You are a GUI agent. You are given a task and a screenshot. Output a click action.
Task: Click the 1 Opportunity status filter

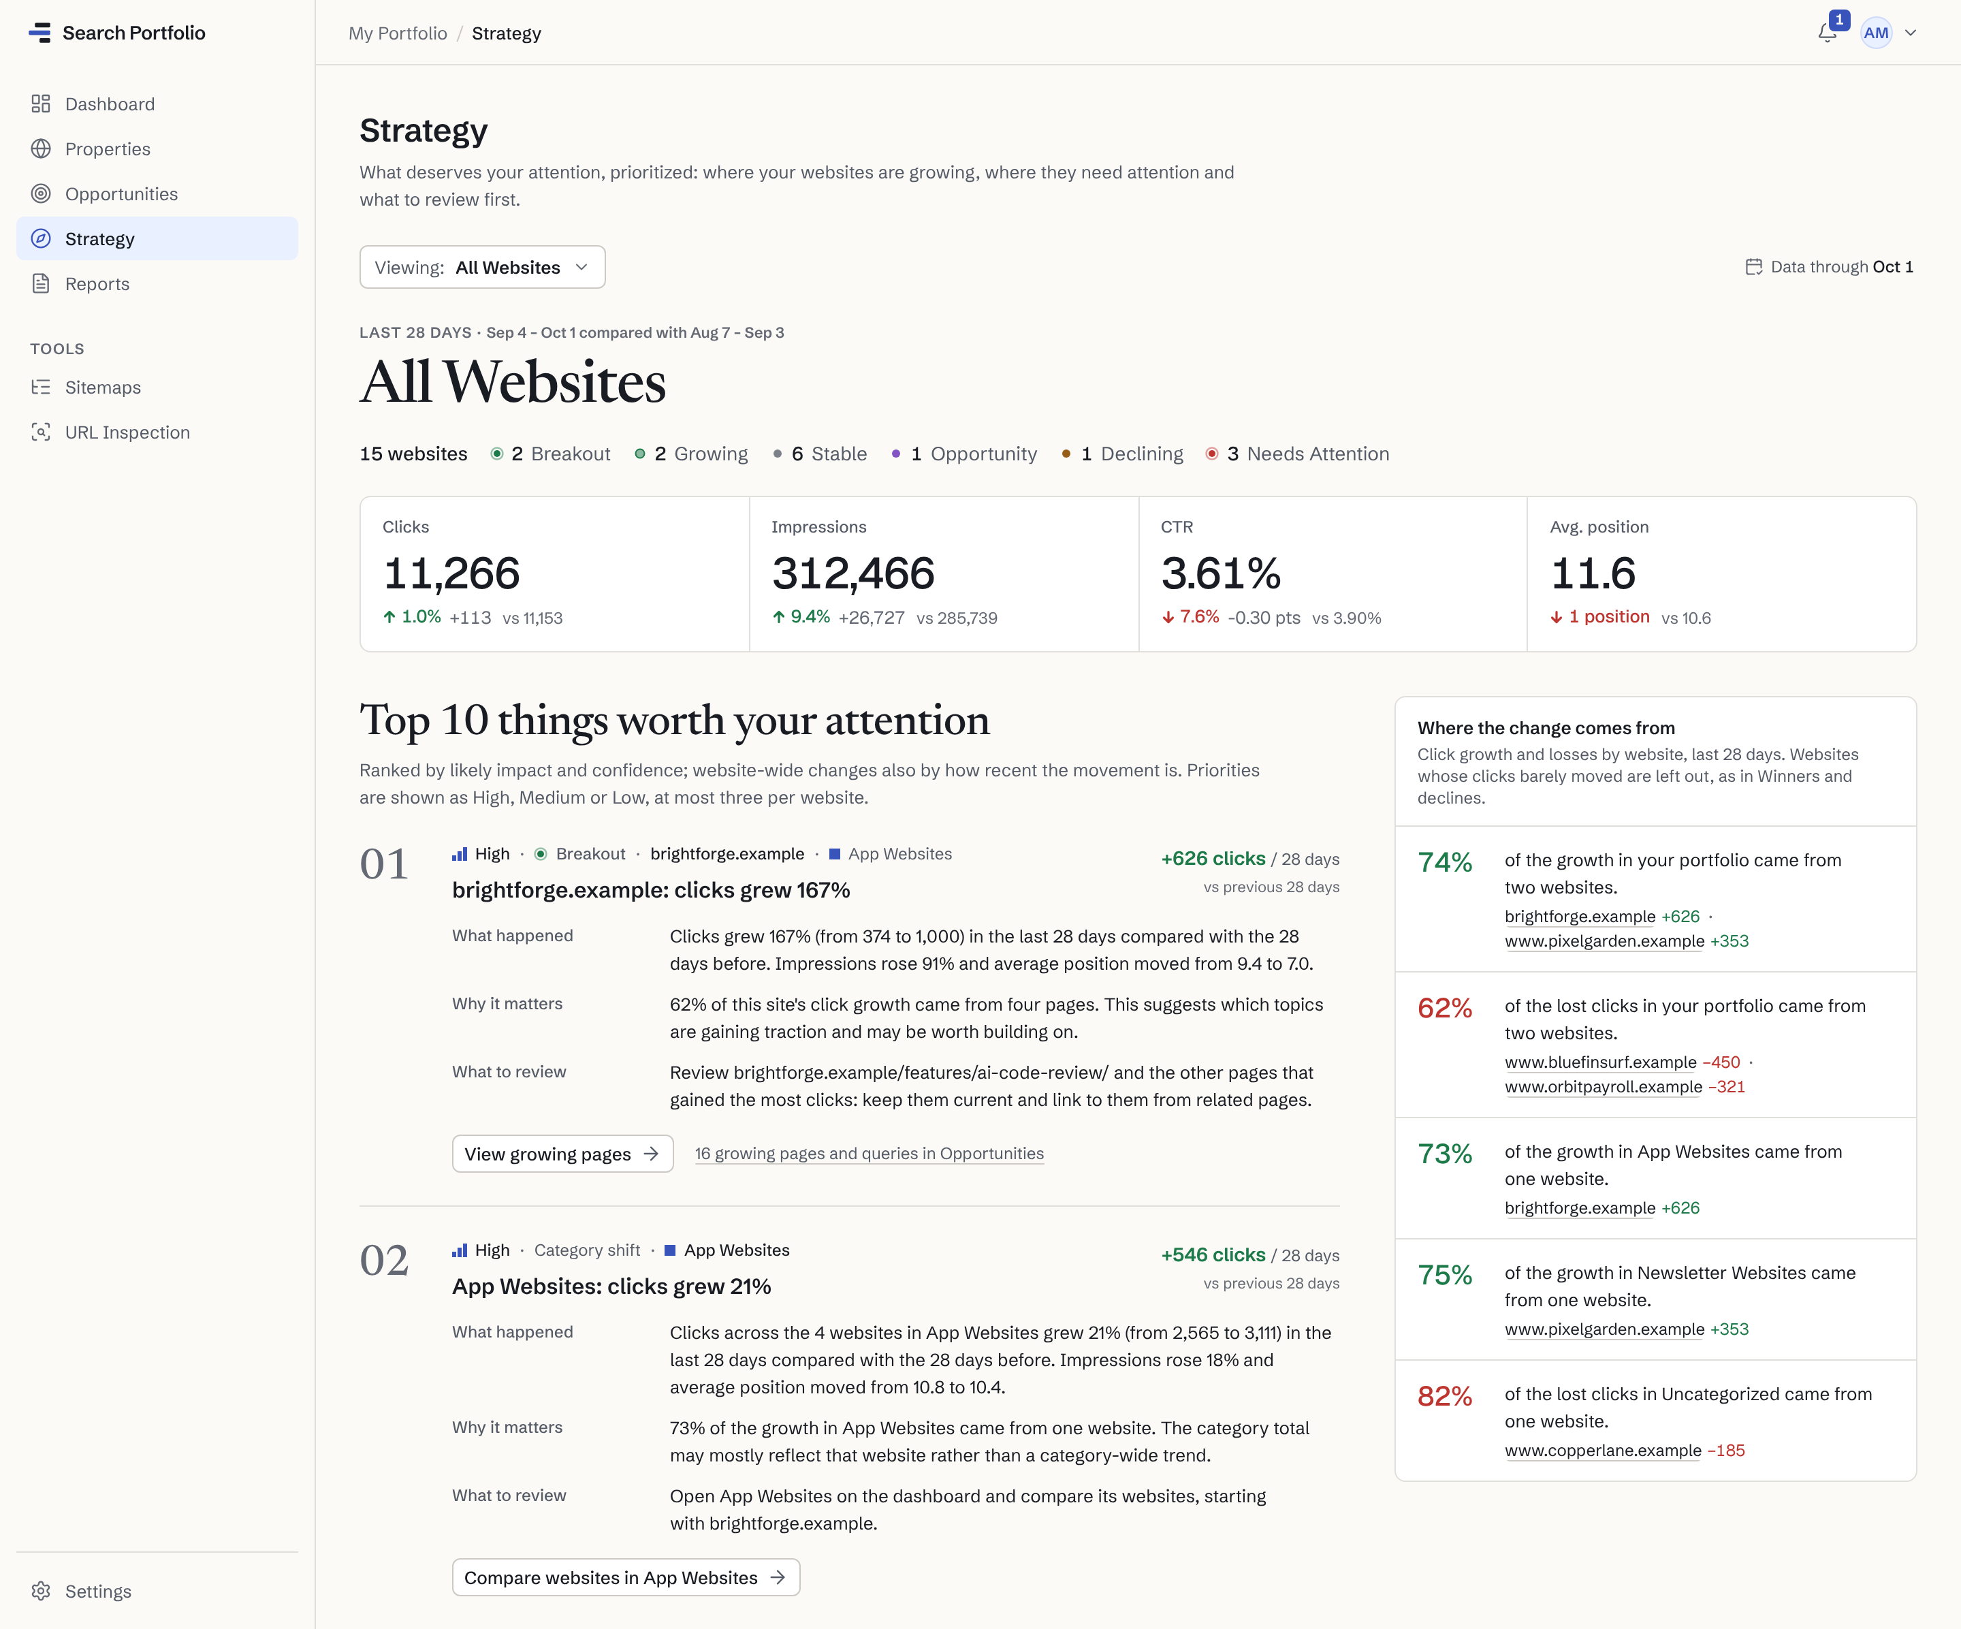[x=963, y=454]
